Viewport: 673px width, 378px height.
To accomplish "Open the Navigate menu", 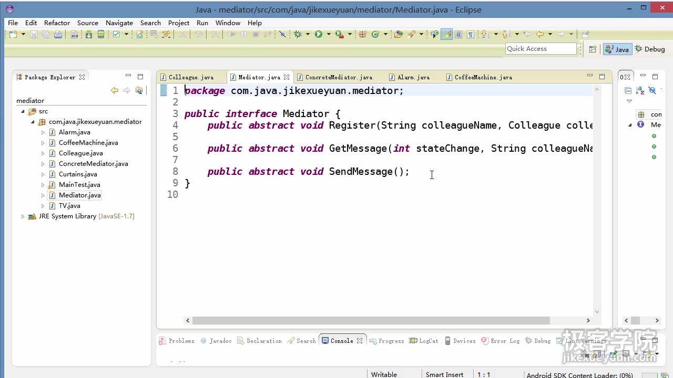I will [x=119, y=23].
